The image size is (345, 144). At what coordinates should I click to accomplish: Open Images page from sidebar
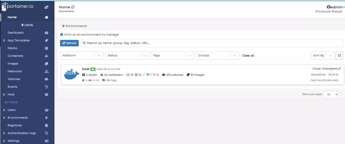[13, 64]
